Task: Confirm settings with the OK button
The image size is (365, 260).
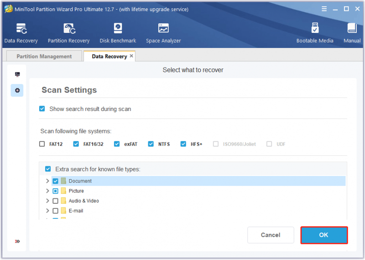Action: pos(324,235)
